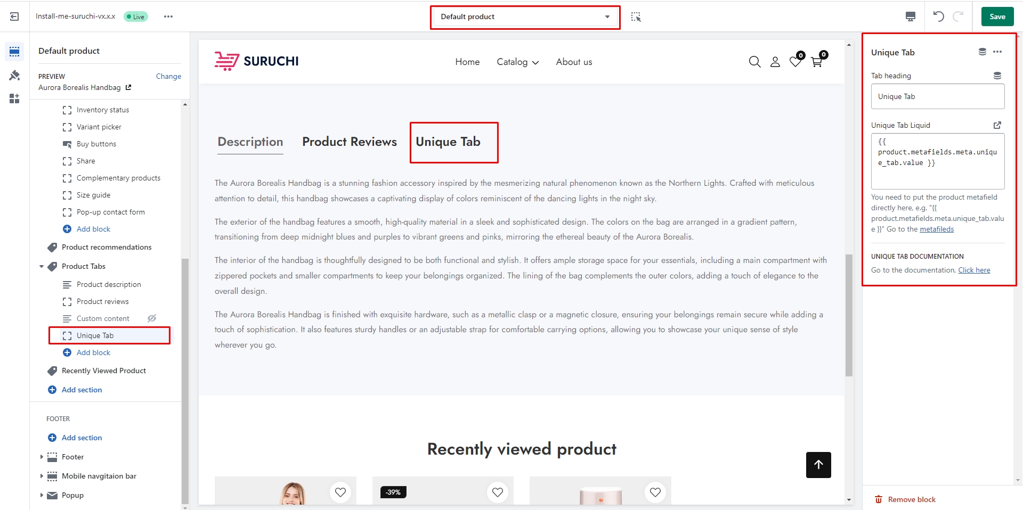Open the Default product template dropdown
Screen dimensions: 1023x510
pos(525,17)
